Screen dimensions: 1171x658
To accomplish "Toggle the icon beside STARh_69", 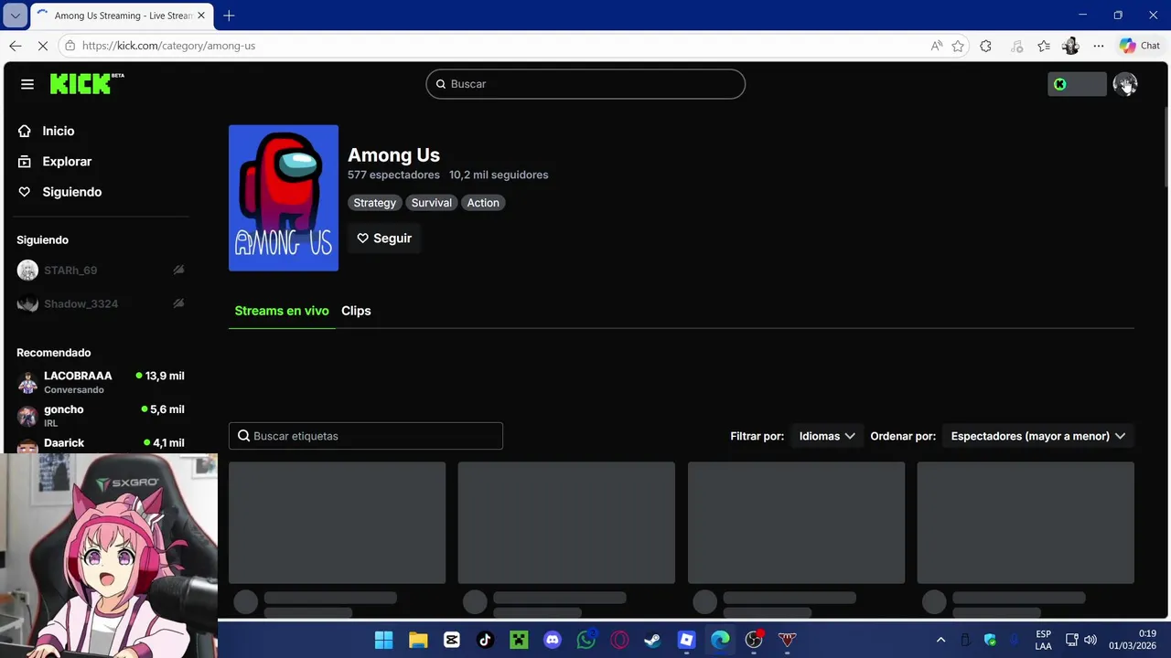I will pos(178,271).
